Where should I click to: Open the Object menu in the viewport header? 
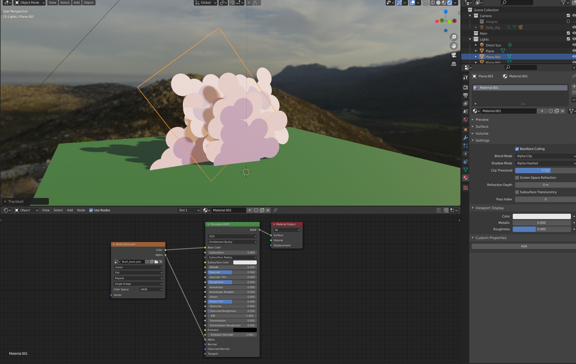[x=89, y=3]
